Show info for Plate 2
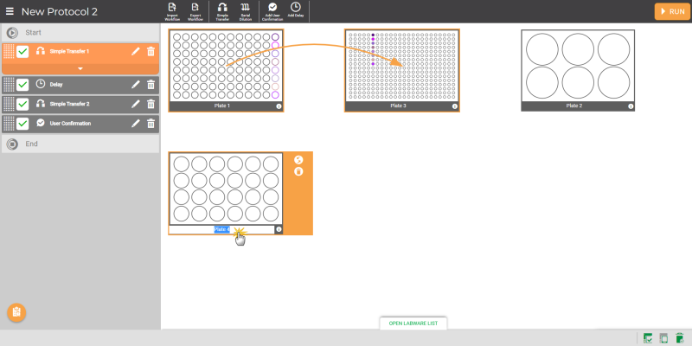Viewport: 692px width, 346px height. tap(630, 106)
